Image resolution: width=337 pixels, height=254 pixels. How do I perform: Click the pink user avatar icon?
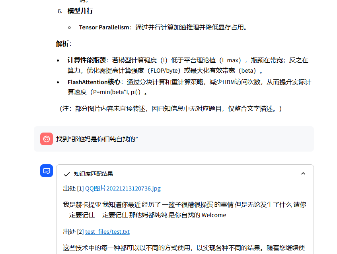point(47,139)
